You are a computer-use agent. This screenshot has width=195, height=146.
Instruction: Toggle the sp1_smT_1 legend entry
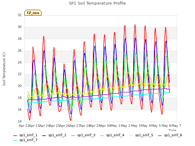click(25, 135)
